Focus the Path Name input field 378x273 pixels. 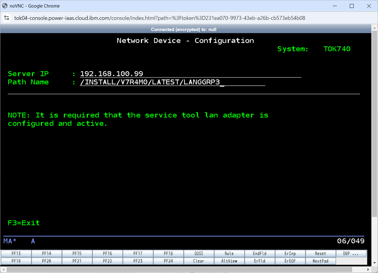point(173,82)
